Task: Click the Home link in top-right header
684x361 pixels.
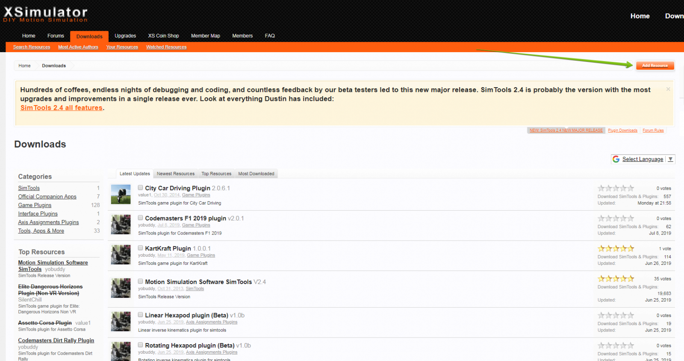Action: [x=640, y=16]
